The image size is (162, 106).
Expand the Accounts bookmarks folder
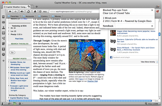tap(30, 16)
